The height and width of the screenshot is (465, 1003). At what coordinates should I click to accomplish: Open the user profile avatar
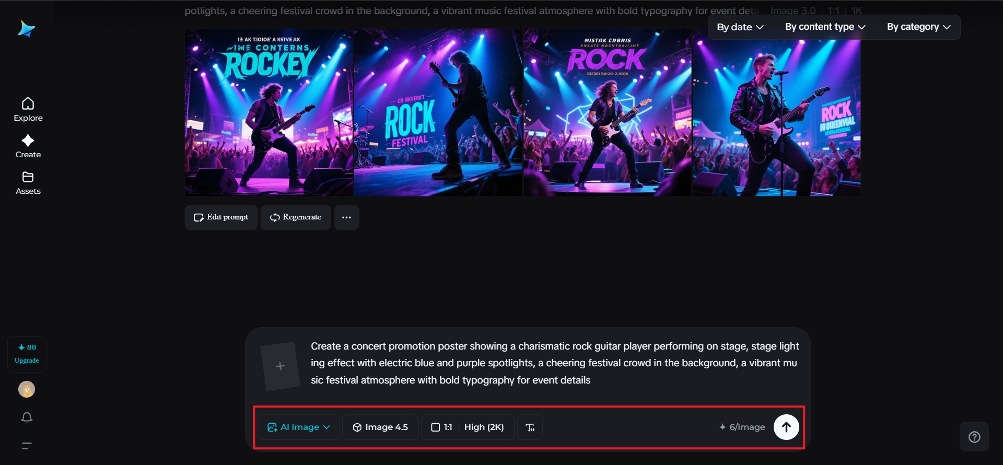point(27,389)
